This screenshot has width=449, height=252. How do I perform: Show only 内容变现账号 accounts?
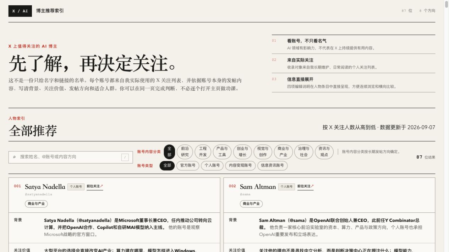pos(240,166)
